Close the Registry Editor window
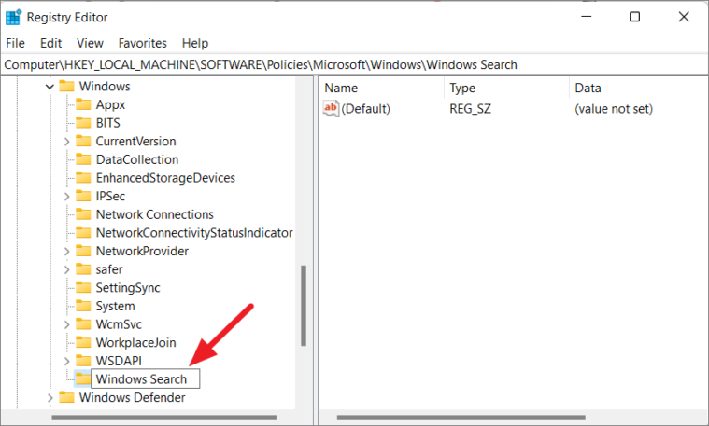The width and height of the screenshot is (709, 426). [x=684, y=17]
